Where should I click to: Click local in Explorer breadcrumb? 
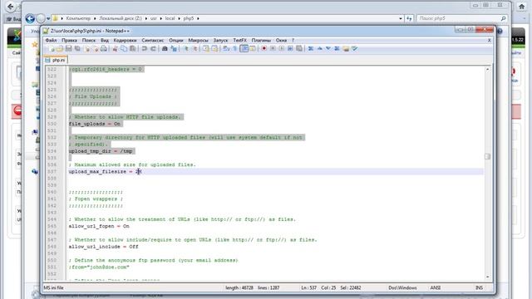(x=170, y=18)
